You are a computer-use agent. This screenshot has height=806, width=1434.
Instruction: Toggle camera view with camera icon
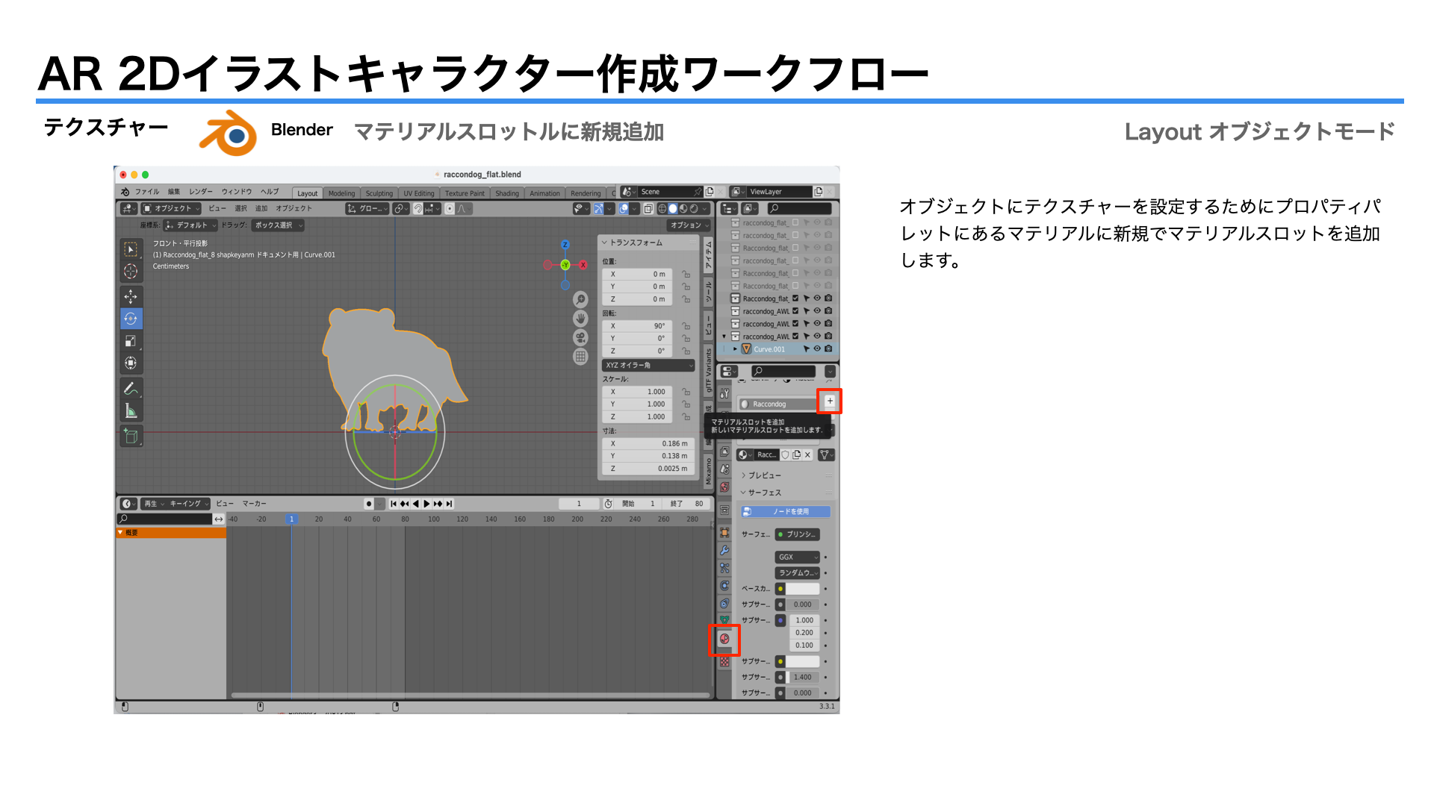580,337
